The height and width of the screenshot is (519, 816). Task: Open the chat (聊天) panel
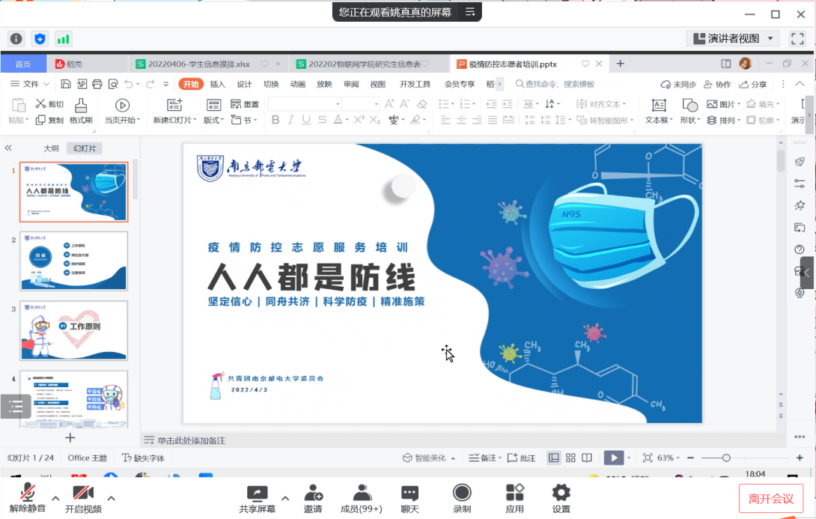pos(409,498)
